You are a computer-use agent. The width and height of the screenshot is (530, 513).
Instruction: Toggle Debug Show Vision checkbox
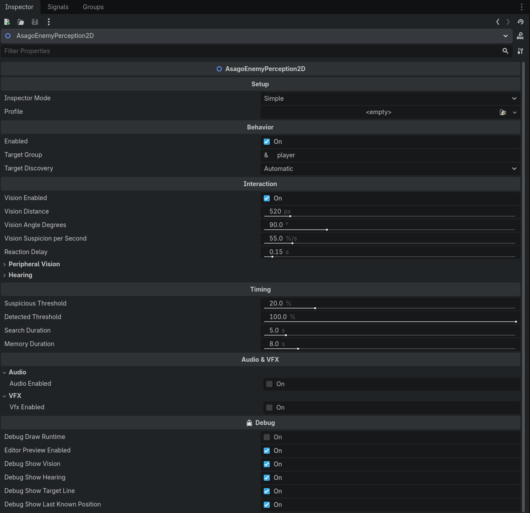pos(267,464)
